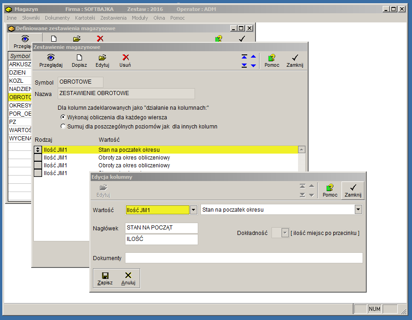Expand the 'Stan na poczatek okresu' dropdown
412x320 pixels.
click(358, 209)
